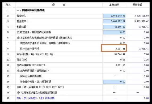
Task: Select the 以前年度多缴在本期抵缴 row label
Action: [37, 93]
